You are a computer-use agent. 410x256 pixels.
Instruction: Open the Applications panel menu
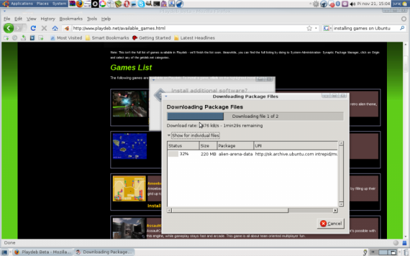(22, 4)
